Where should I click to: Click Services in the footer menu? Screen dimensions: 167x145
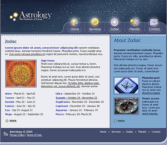[116, 132]
